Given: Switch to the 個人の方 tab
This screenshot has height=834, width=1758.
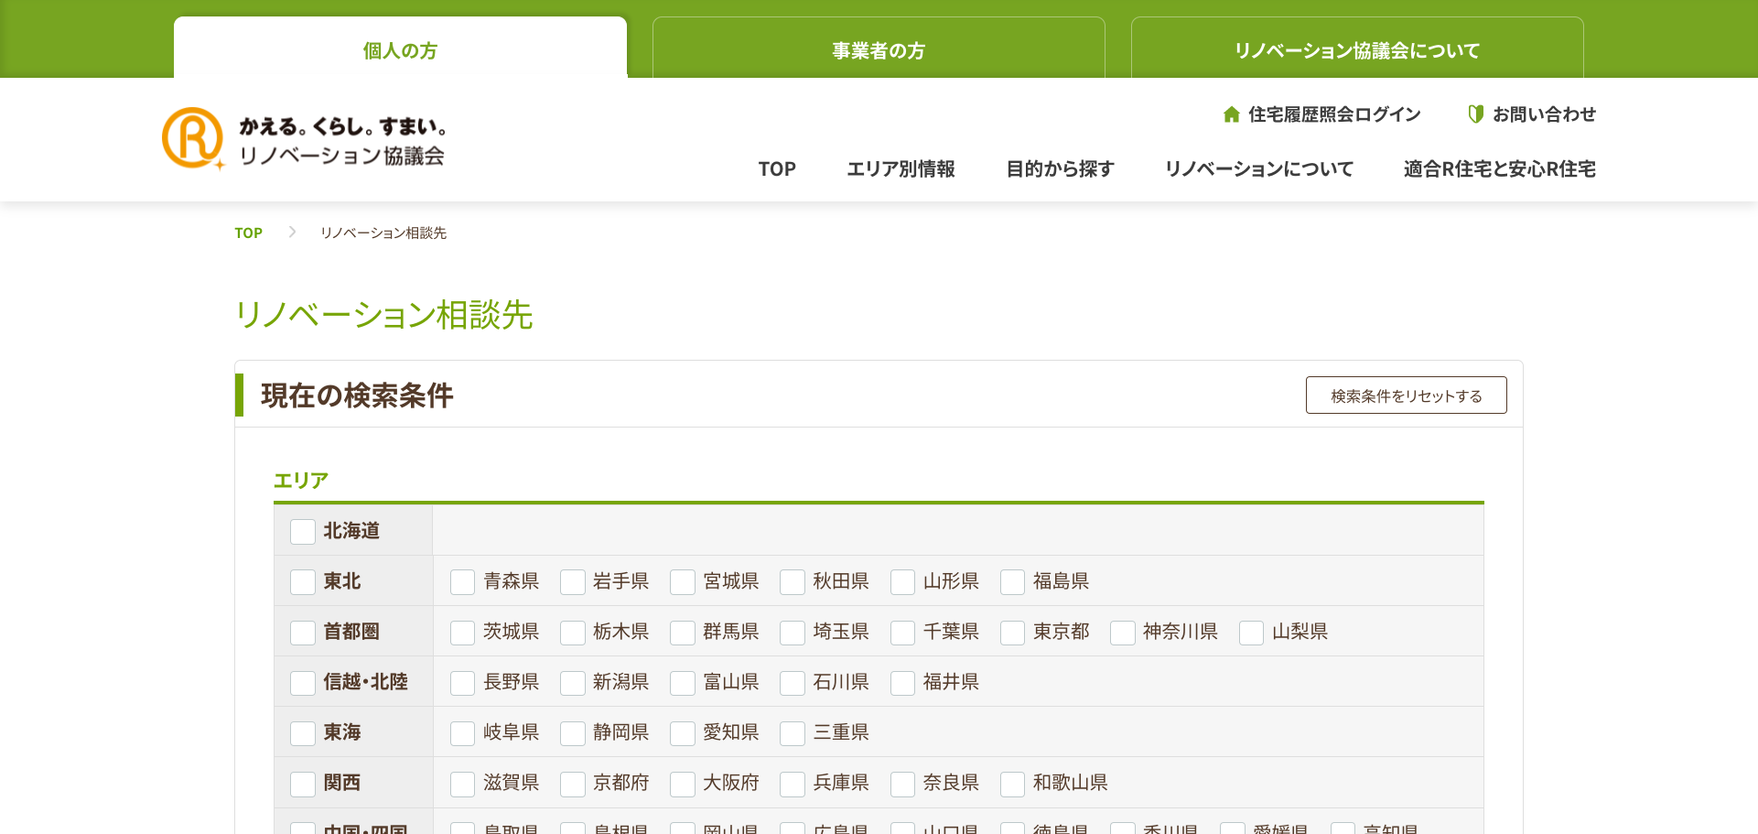Looking at the screenshot, I should pyautogui.click(x=400, y=48).
